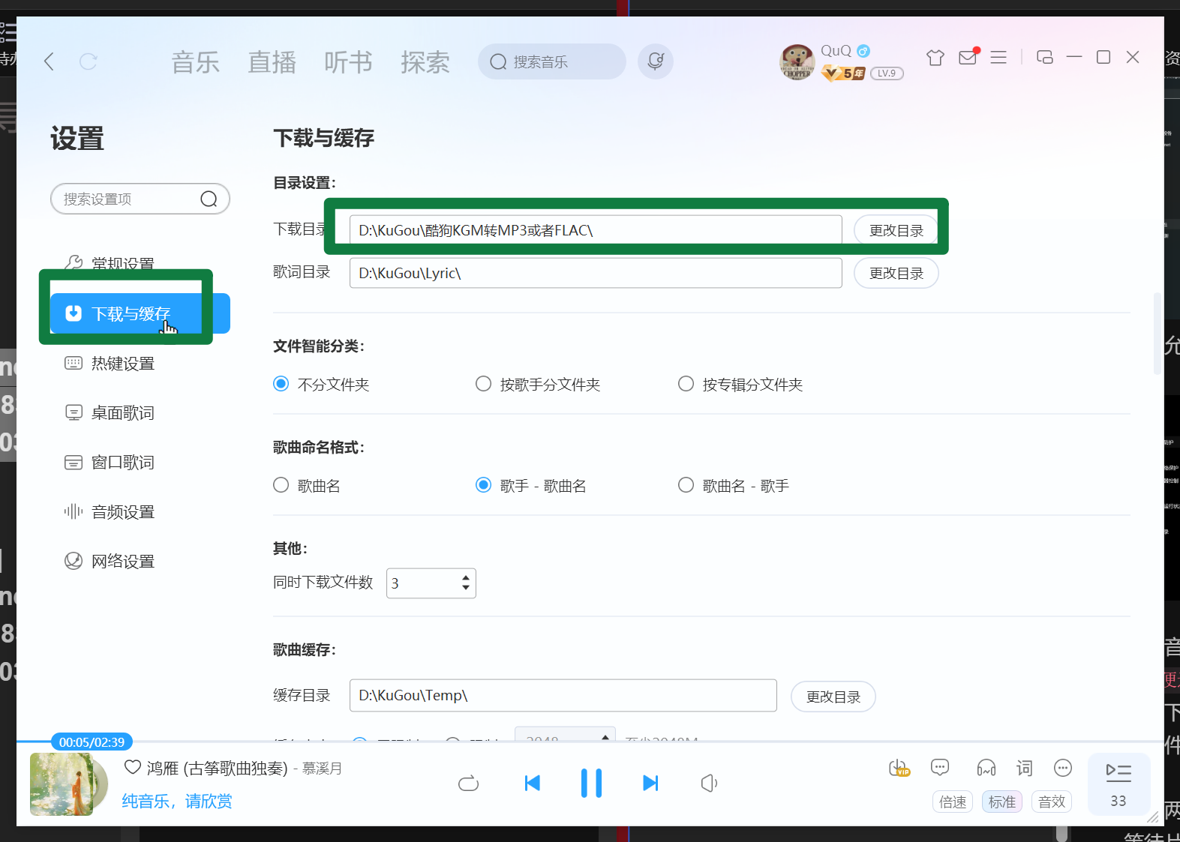Open the comments bubble icon
The height and width of the screenshot is (842, 1180).
[x=940, y=767]
